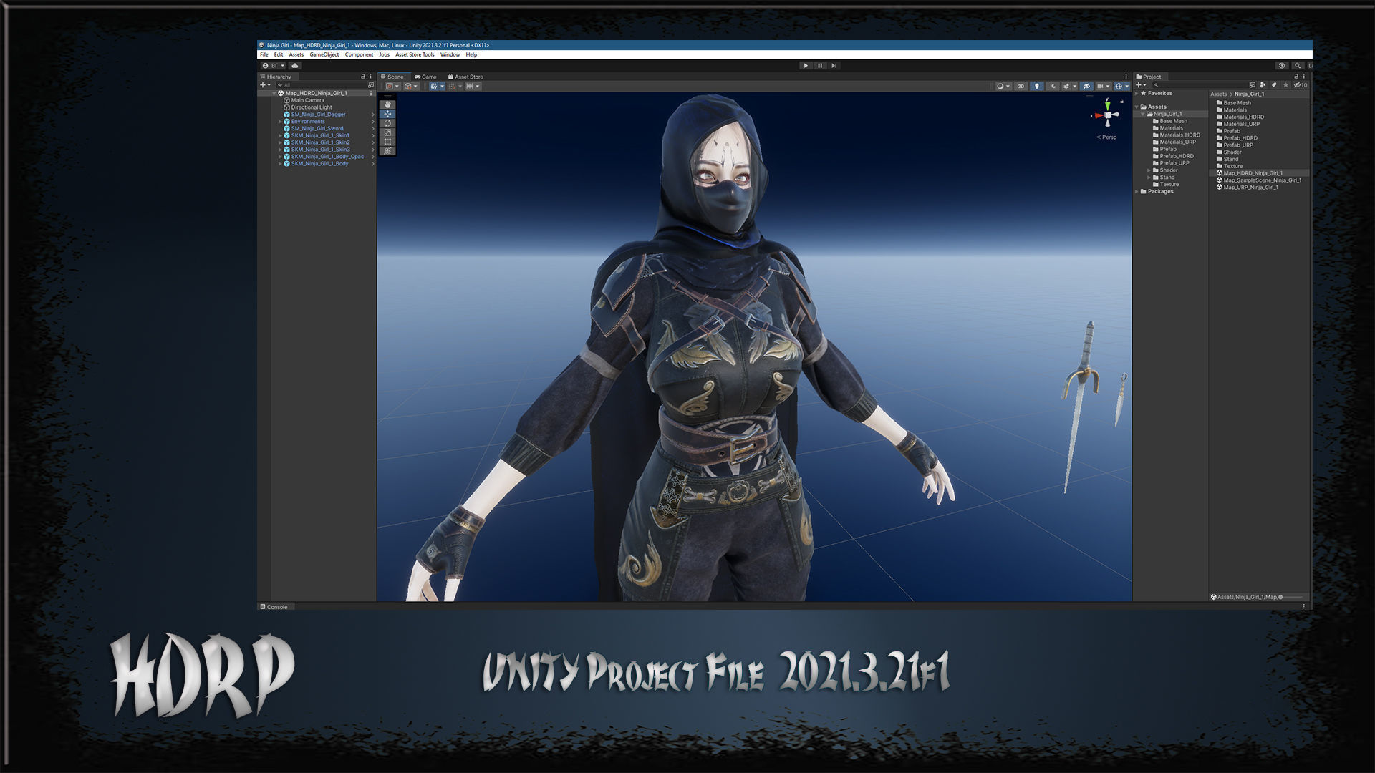Select Directional Light in Hierarchy
Image resolution: width=1375 pixels, height=773 pixels.
pos(311,107)
